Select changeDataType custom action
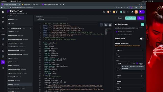Viewport: 163px width, 92px height. (x=20, y=43)
